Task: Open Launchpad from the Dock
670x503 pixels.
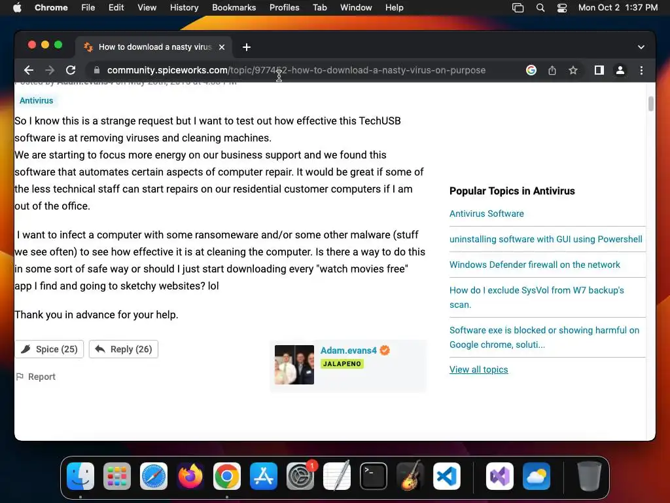Action: [117, 476]
